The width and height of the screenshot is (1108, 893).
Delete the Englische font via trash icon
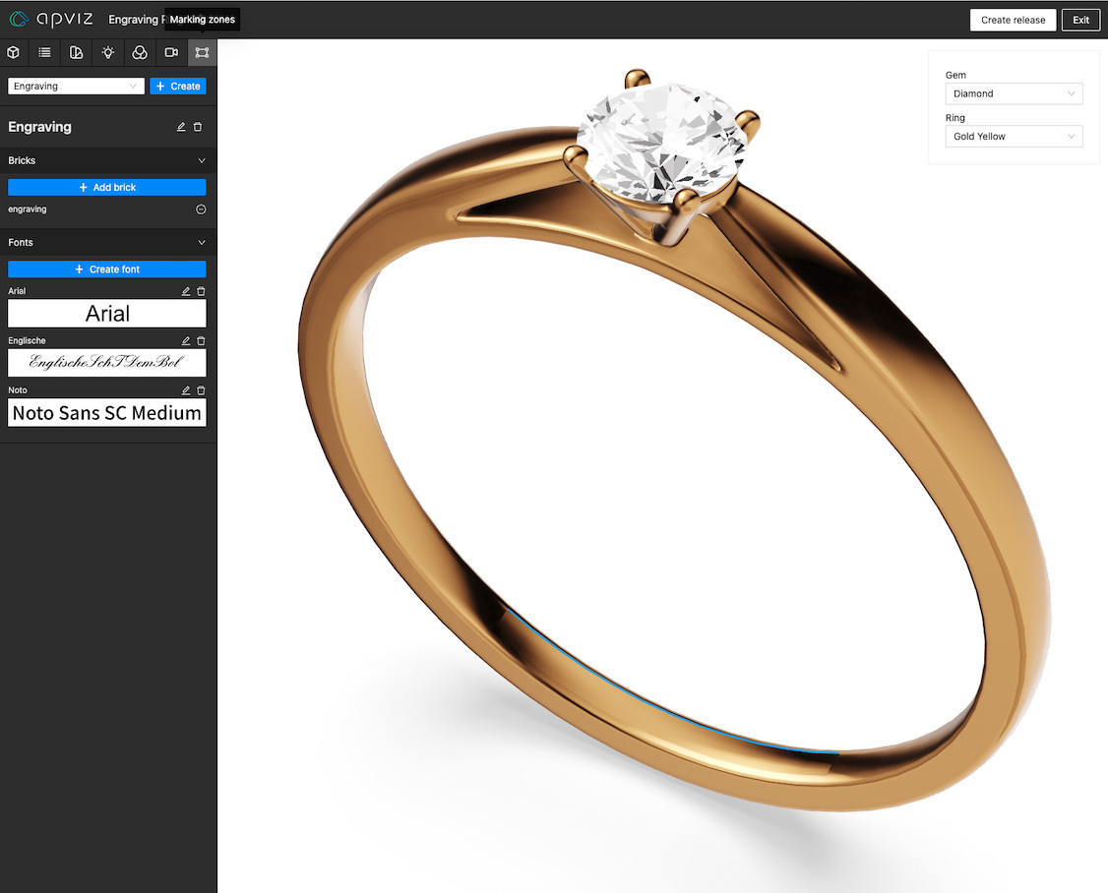point(200,339)
